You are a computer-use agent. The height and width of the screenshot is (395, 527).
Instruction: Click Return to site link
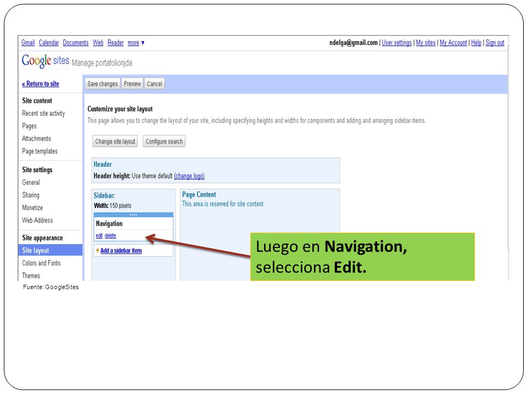click(x=40, y=83)
